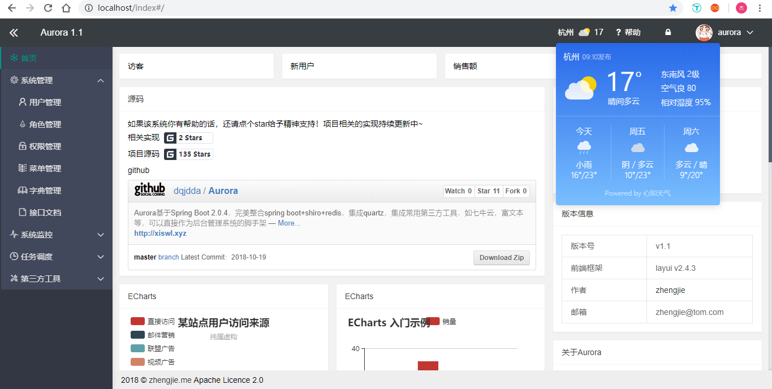The height and width of the screenshot is (389, 772).
Task: Click the bookmark star in address bar
Action: tap(673, 8)
